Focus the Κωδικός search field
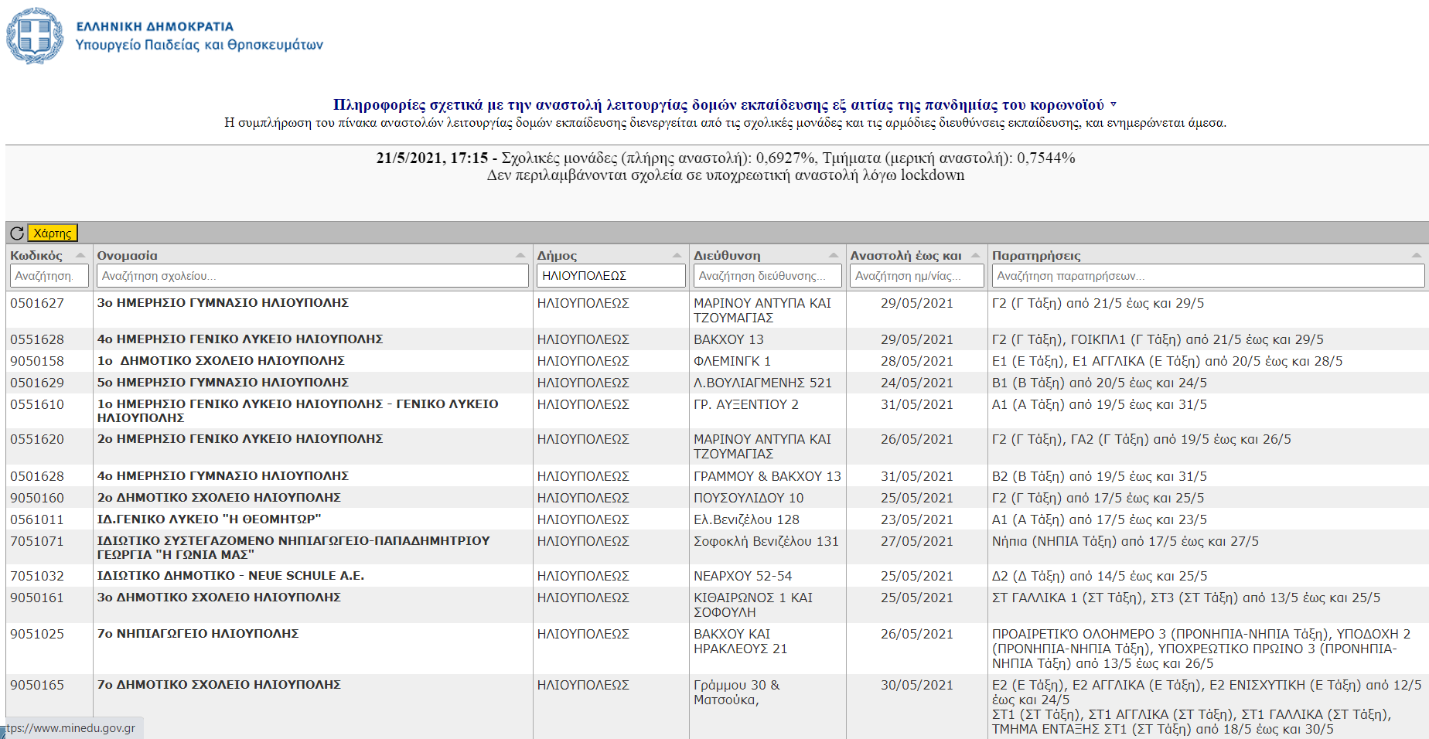This screenshot has height=739, width=1429. [x=49, y=276]
